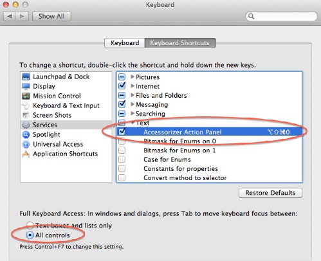Expand the Pictures services group
Screen dimensions: 321x261
133,76
